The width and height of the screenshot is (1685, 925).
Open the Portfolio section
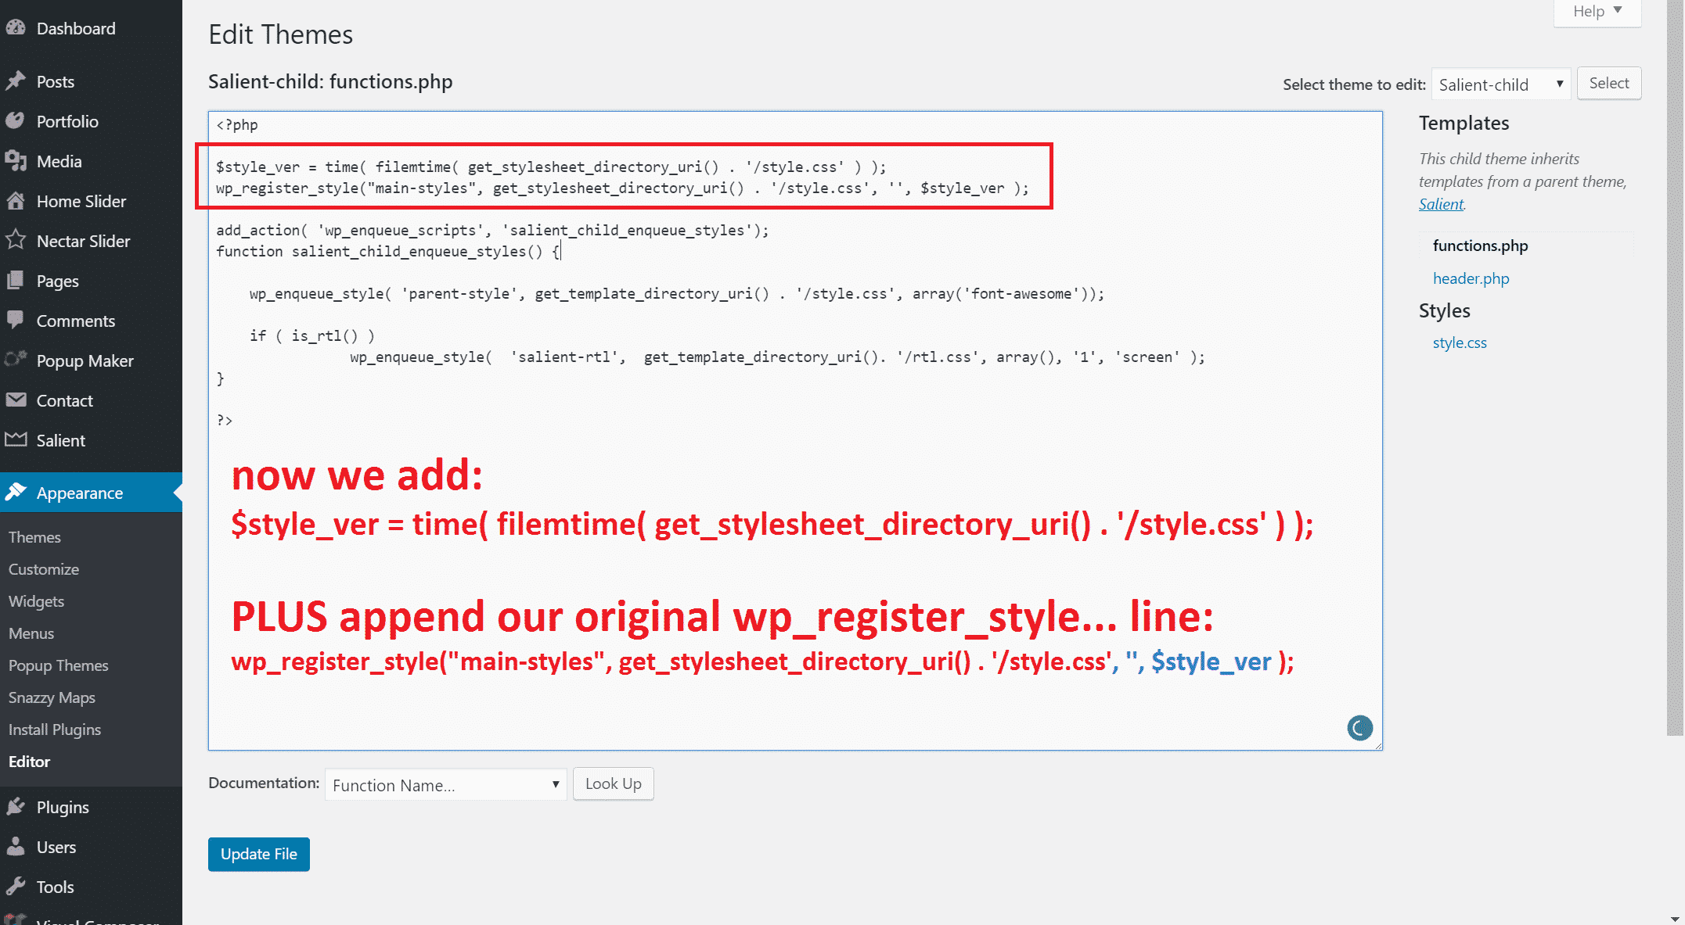click(67, 121)
